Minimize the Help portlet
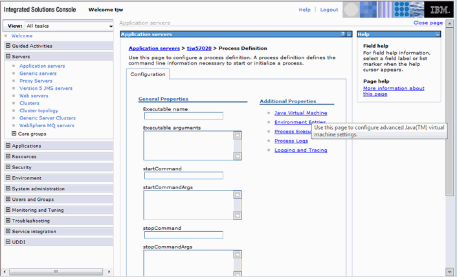 pyautogui.click(x=438, y=34)
